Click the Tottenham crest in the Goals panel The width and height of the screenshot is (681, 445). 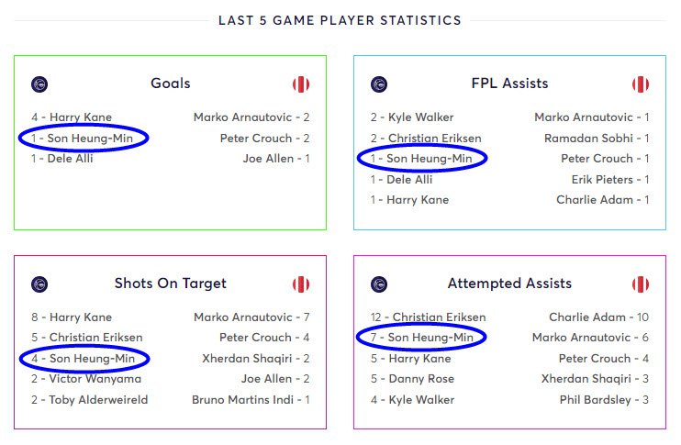point(39,84)
